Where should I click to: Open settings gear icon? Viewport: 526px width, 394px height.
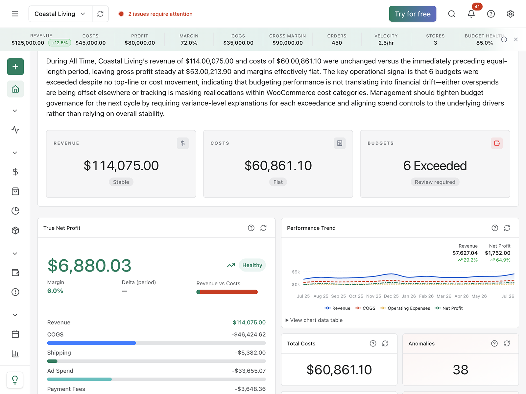point(510,14)
